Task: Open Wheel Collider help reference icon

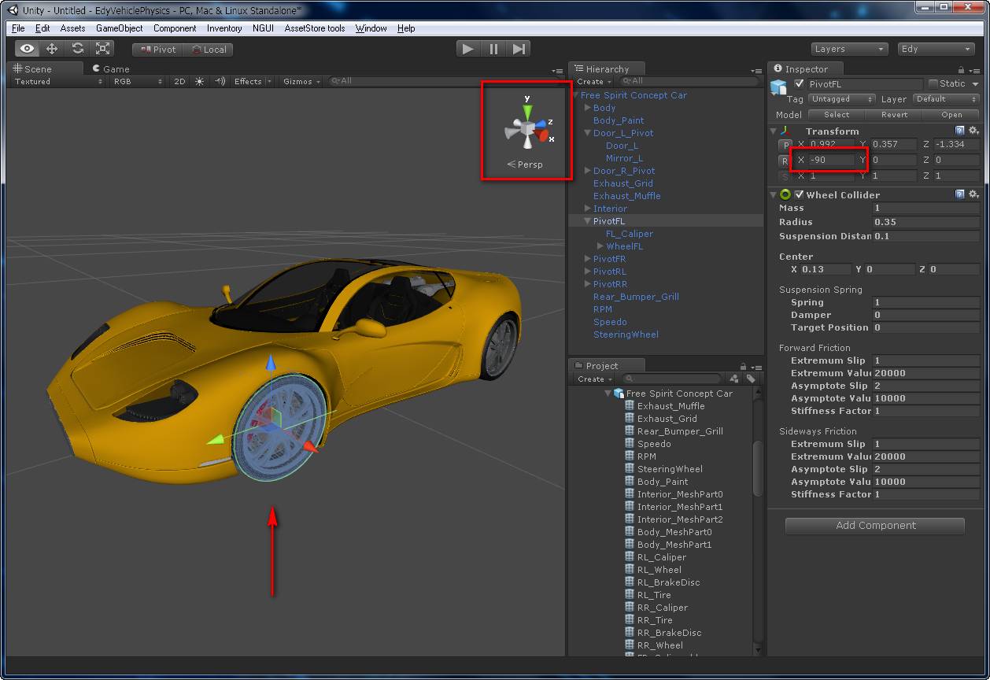Action: pos(960,194)
